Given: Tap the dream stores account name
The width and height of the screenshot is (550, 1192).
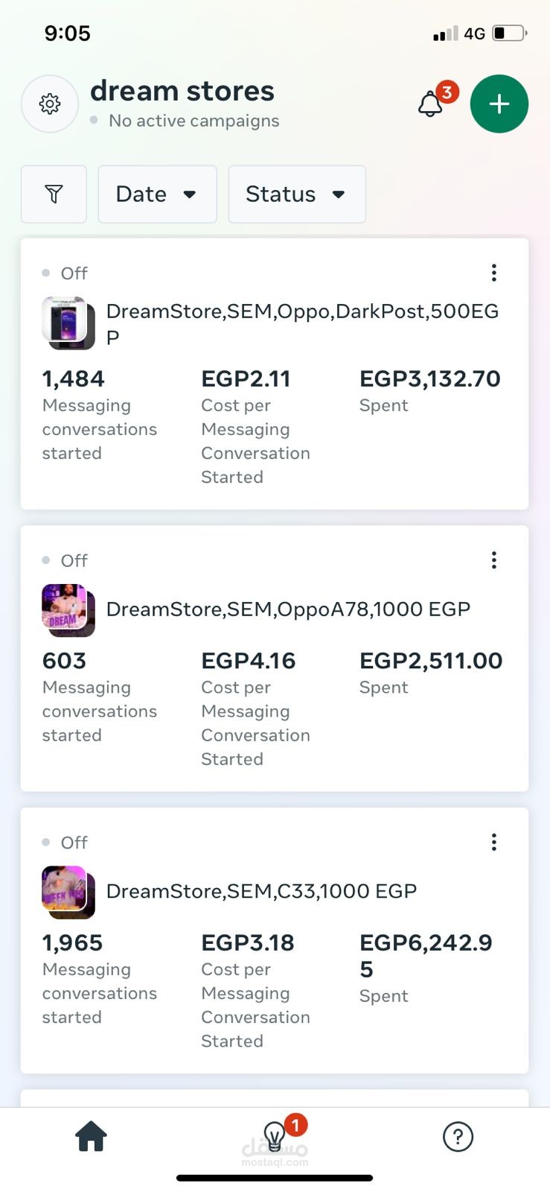Looking at the screenshot, I should coord(182,91).
